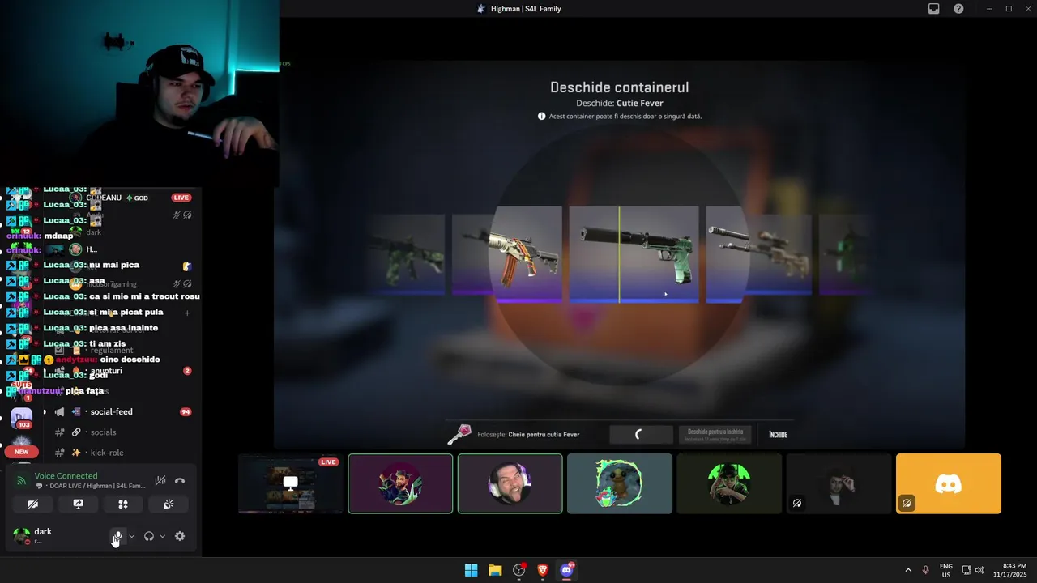Select yellow Discord logo participant tile

click(949, 483)
